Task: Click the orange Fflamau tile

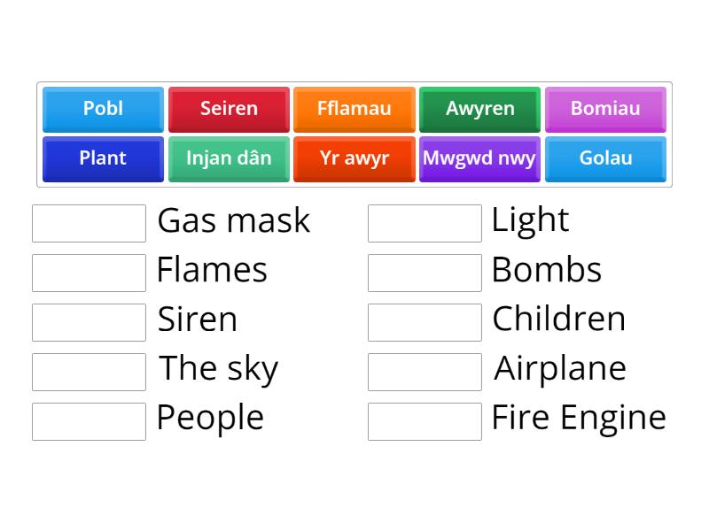Action: coord(354,109)
